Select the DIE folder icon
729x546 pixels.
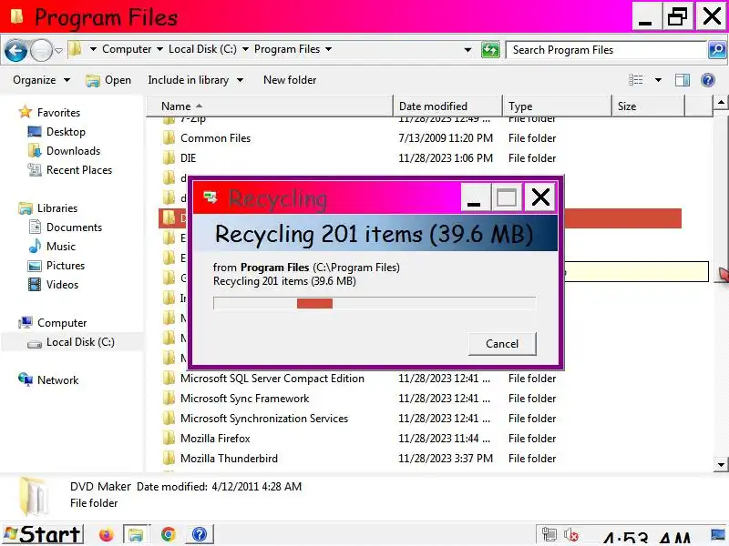(x=169, y=157)
